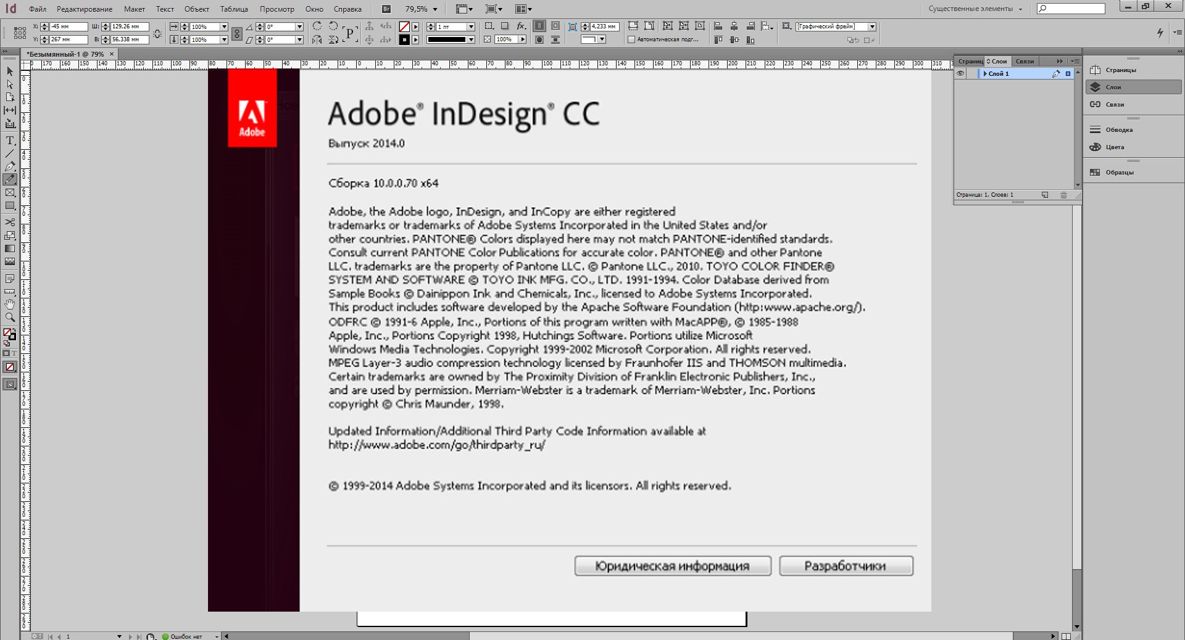Open the Файл menu
Viewport: 1185px width, 640px height.
(x=38, y=9)
